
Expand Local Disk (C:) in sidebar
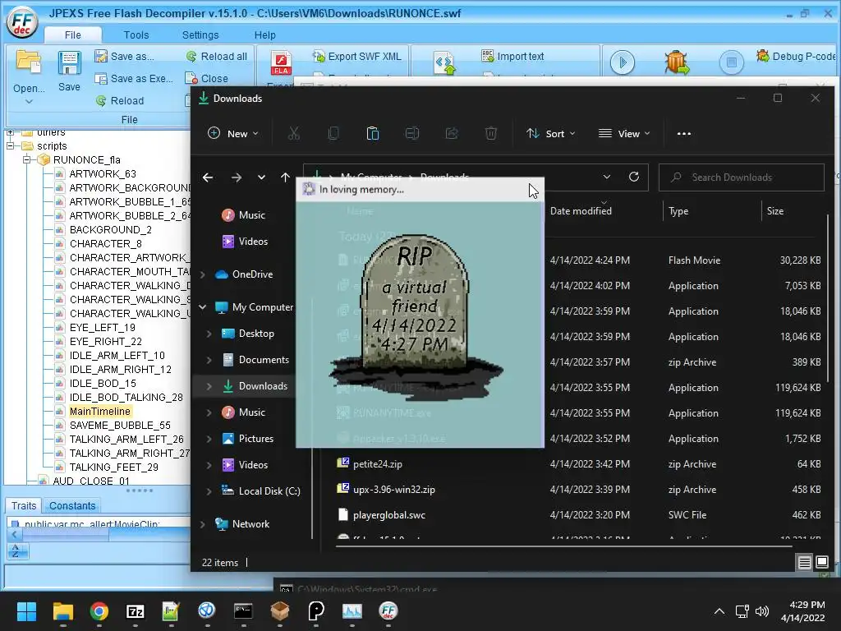point(209,491)
